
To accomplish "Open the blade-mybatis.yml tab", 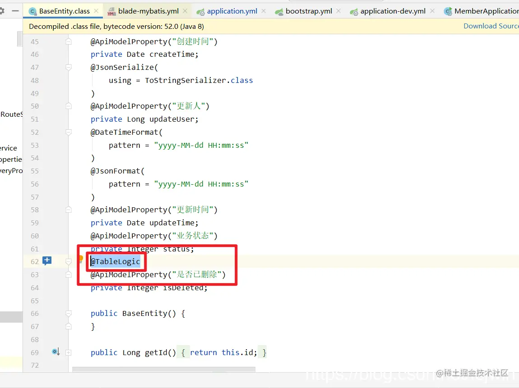I will click(x=148, y=11).
